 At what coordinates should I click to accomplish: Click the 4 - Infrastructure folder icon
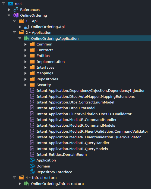click(x=21, y=178)
